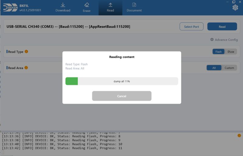Image resolution: width=243 pixels, height=156 pixels.
Task: Click the dump all 11% progress bar
Action: point(122,81)
